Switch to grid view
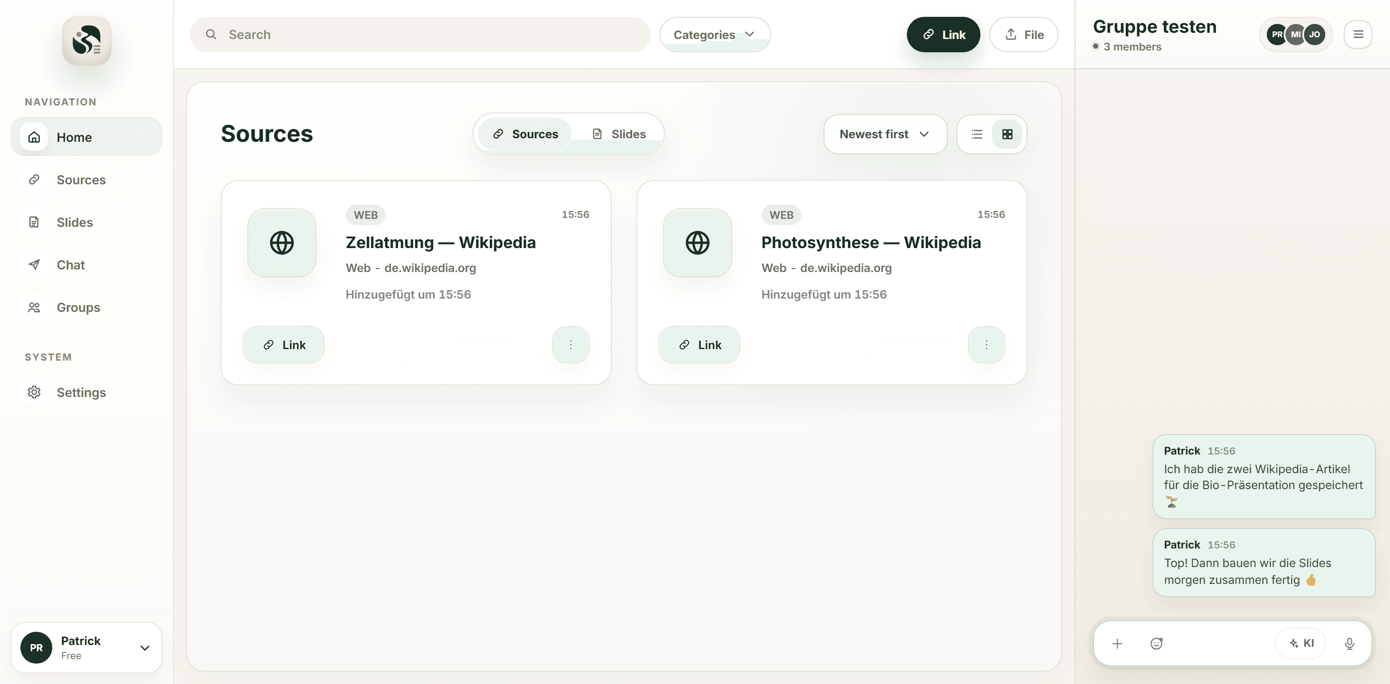 pos(1007,134)
